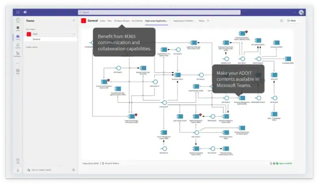Click the General channel title
Viewport: 319px width, 185px height.
pyautogui.click(x=93, y=21)
